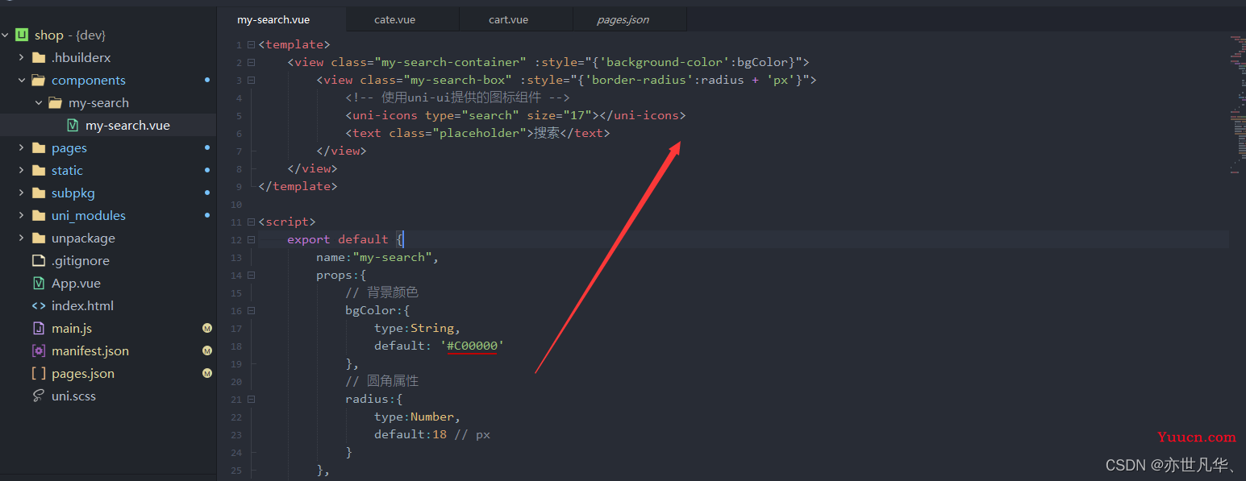1246x481 pixels.
Task: Open the cart.vue editor tab
Action: point(508,19)
